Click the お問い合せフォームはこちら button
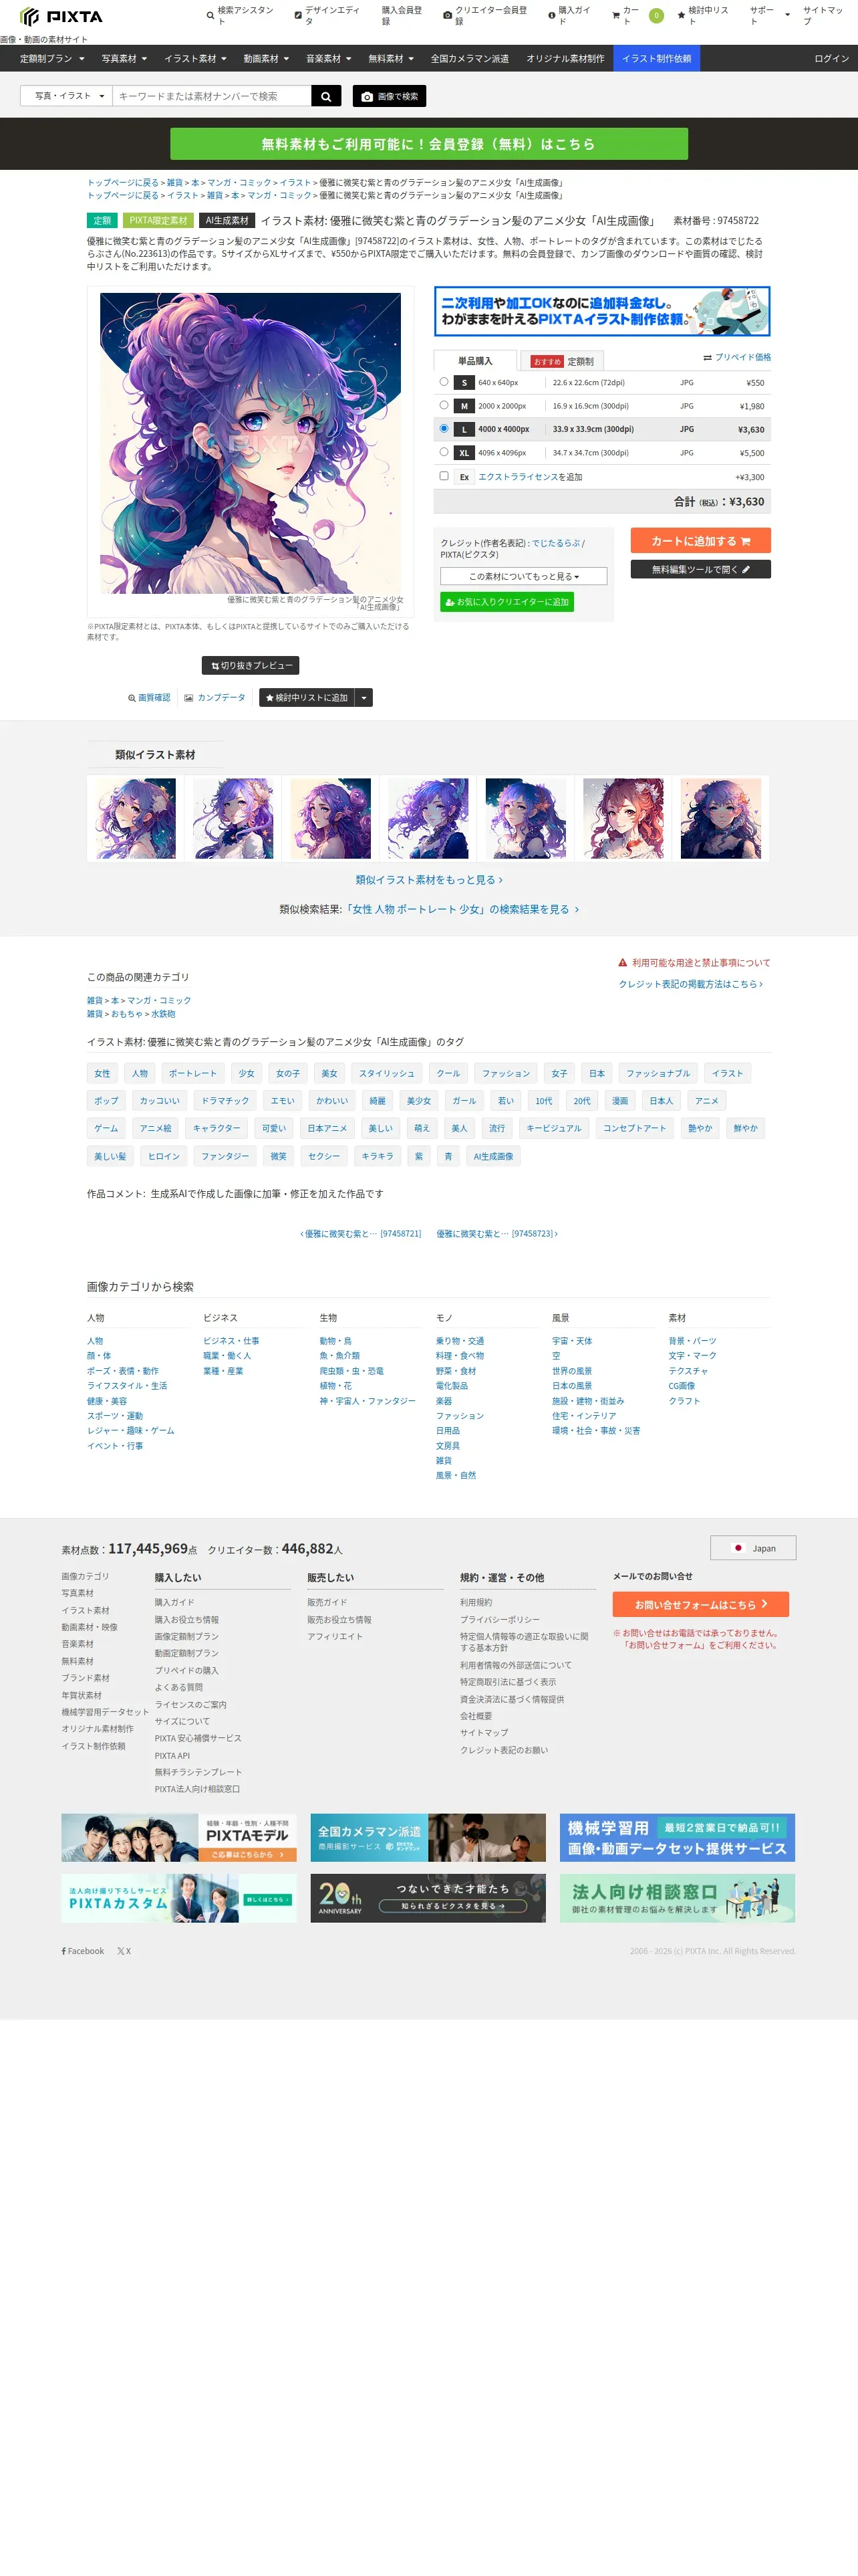Image resolution: width=858 pixels, height=2576 pixels. [x=700, y=1604]
